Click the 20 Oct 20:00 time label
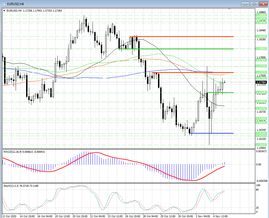The width and height of the screenshot is (269, 218). pyautogui.click(x=80, y=216)
